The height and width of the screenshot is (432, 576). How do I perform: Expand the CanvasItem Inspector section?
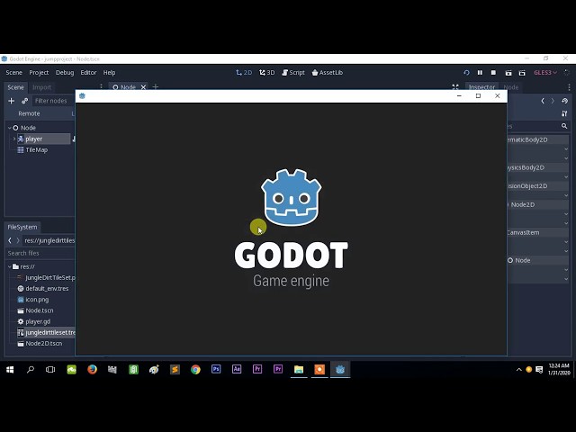pos(537,232)
